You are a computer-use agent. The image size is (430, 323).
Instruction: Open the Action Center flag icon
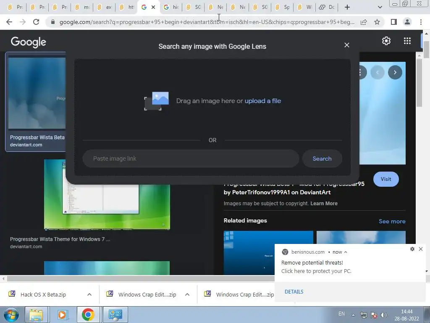pyautogui.click(x=373, y=315)
